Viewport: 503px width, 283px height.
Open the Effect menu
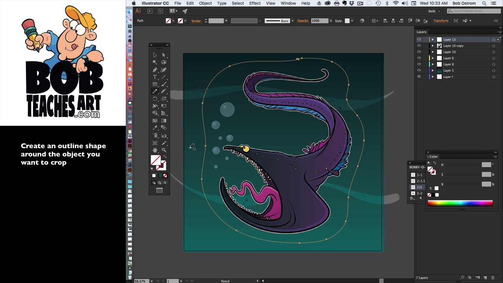255,3
